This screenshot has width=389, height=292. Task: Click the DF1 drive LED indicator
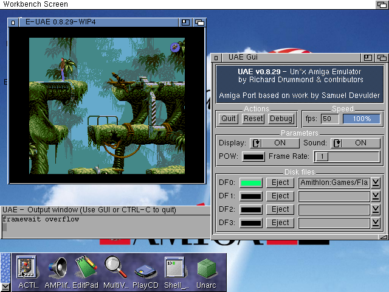tap(251, 196)
